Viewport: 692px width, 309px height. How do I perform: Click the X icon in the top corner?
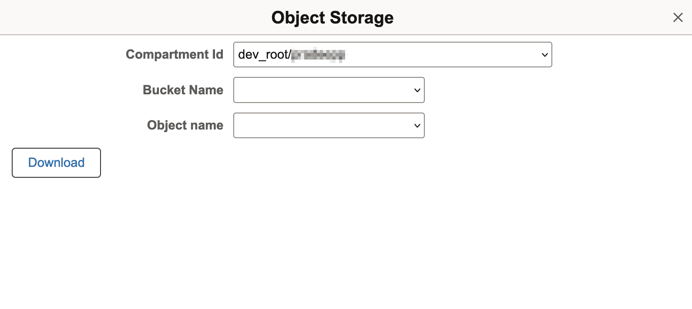coord(678,17)
